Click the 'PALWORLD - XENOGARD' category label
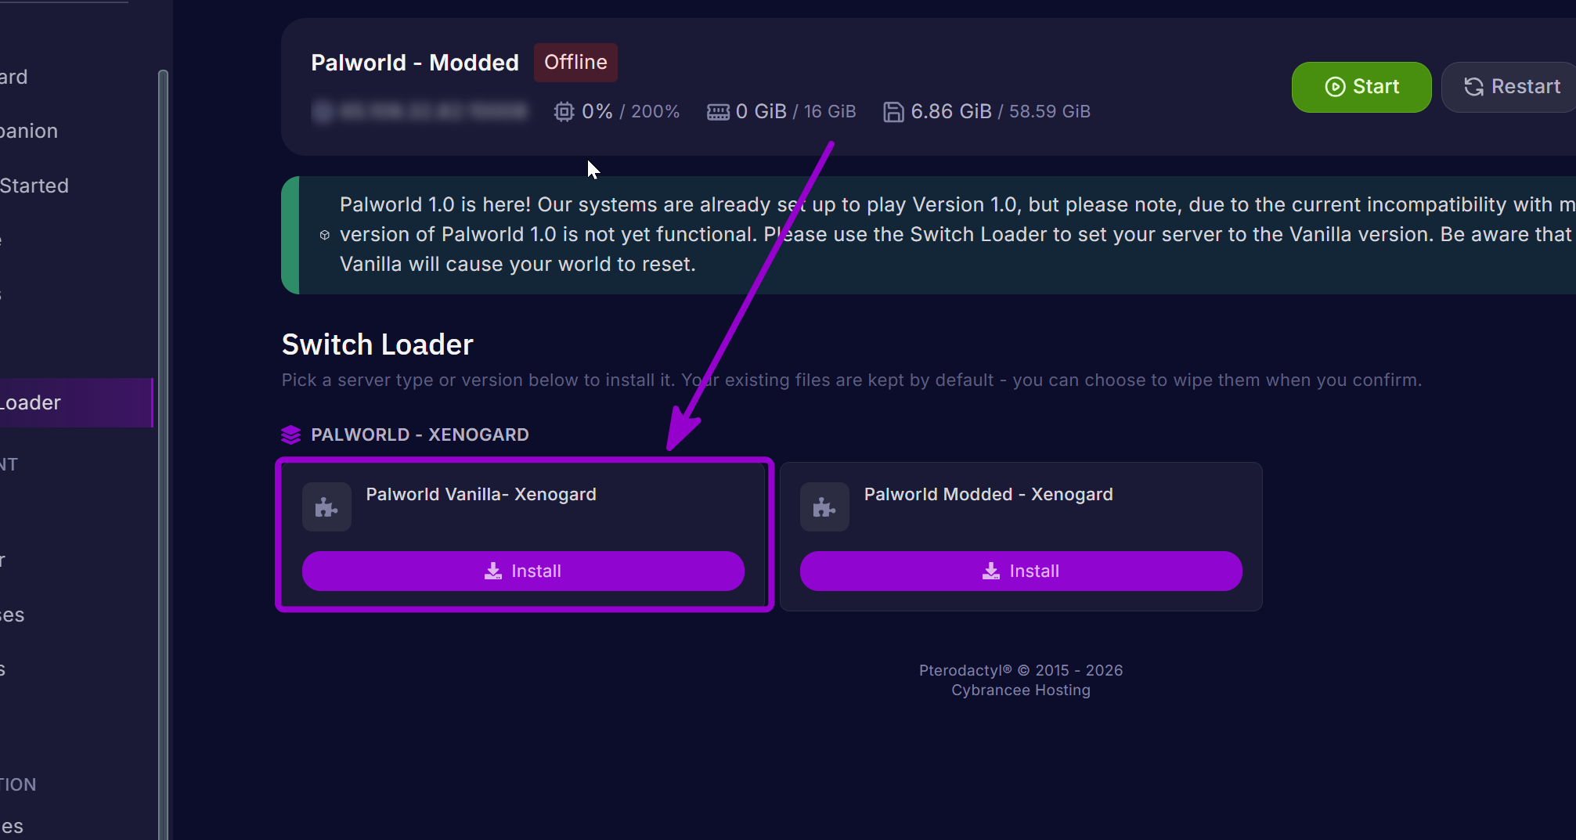 point(420,434)
